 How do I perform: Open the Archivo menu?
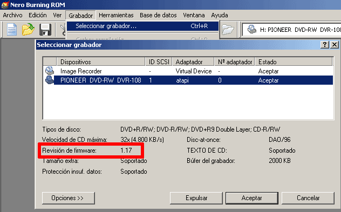point(12,15)
